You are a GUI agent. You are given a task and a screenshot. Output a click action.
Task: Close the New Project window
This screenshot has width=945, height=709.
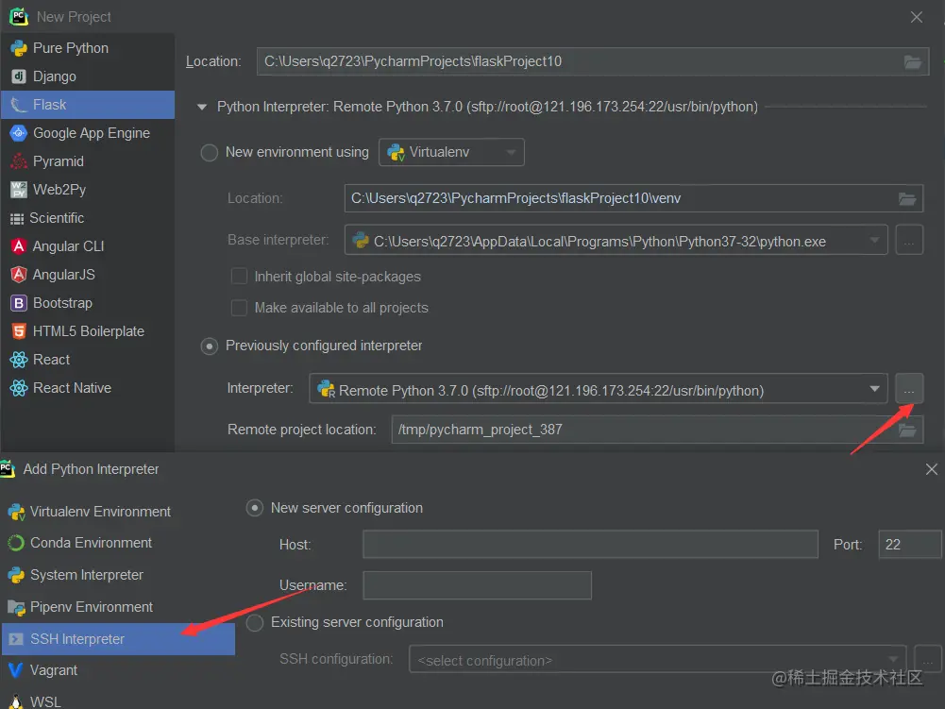916,17
